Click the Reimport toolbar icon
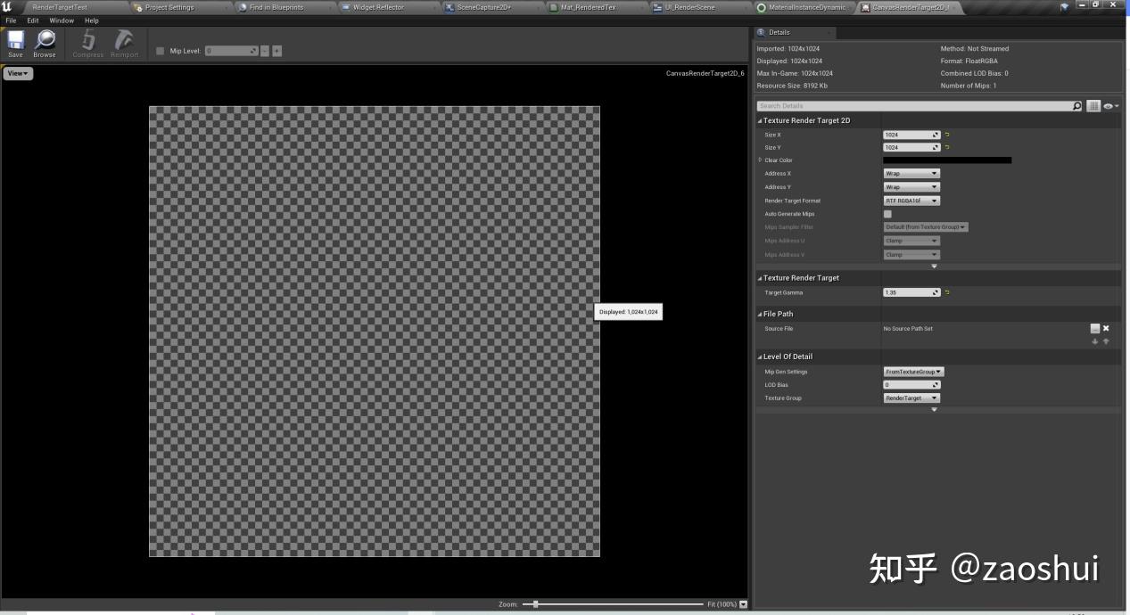The image size is (1130, 615). pyautogui.click(x=124, y=42)
